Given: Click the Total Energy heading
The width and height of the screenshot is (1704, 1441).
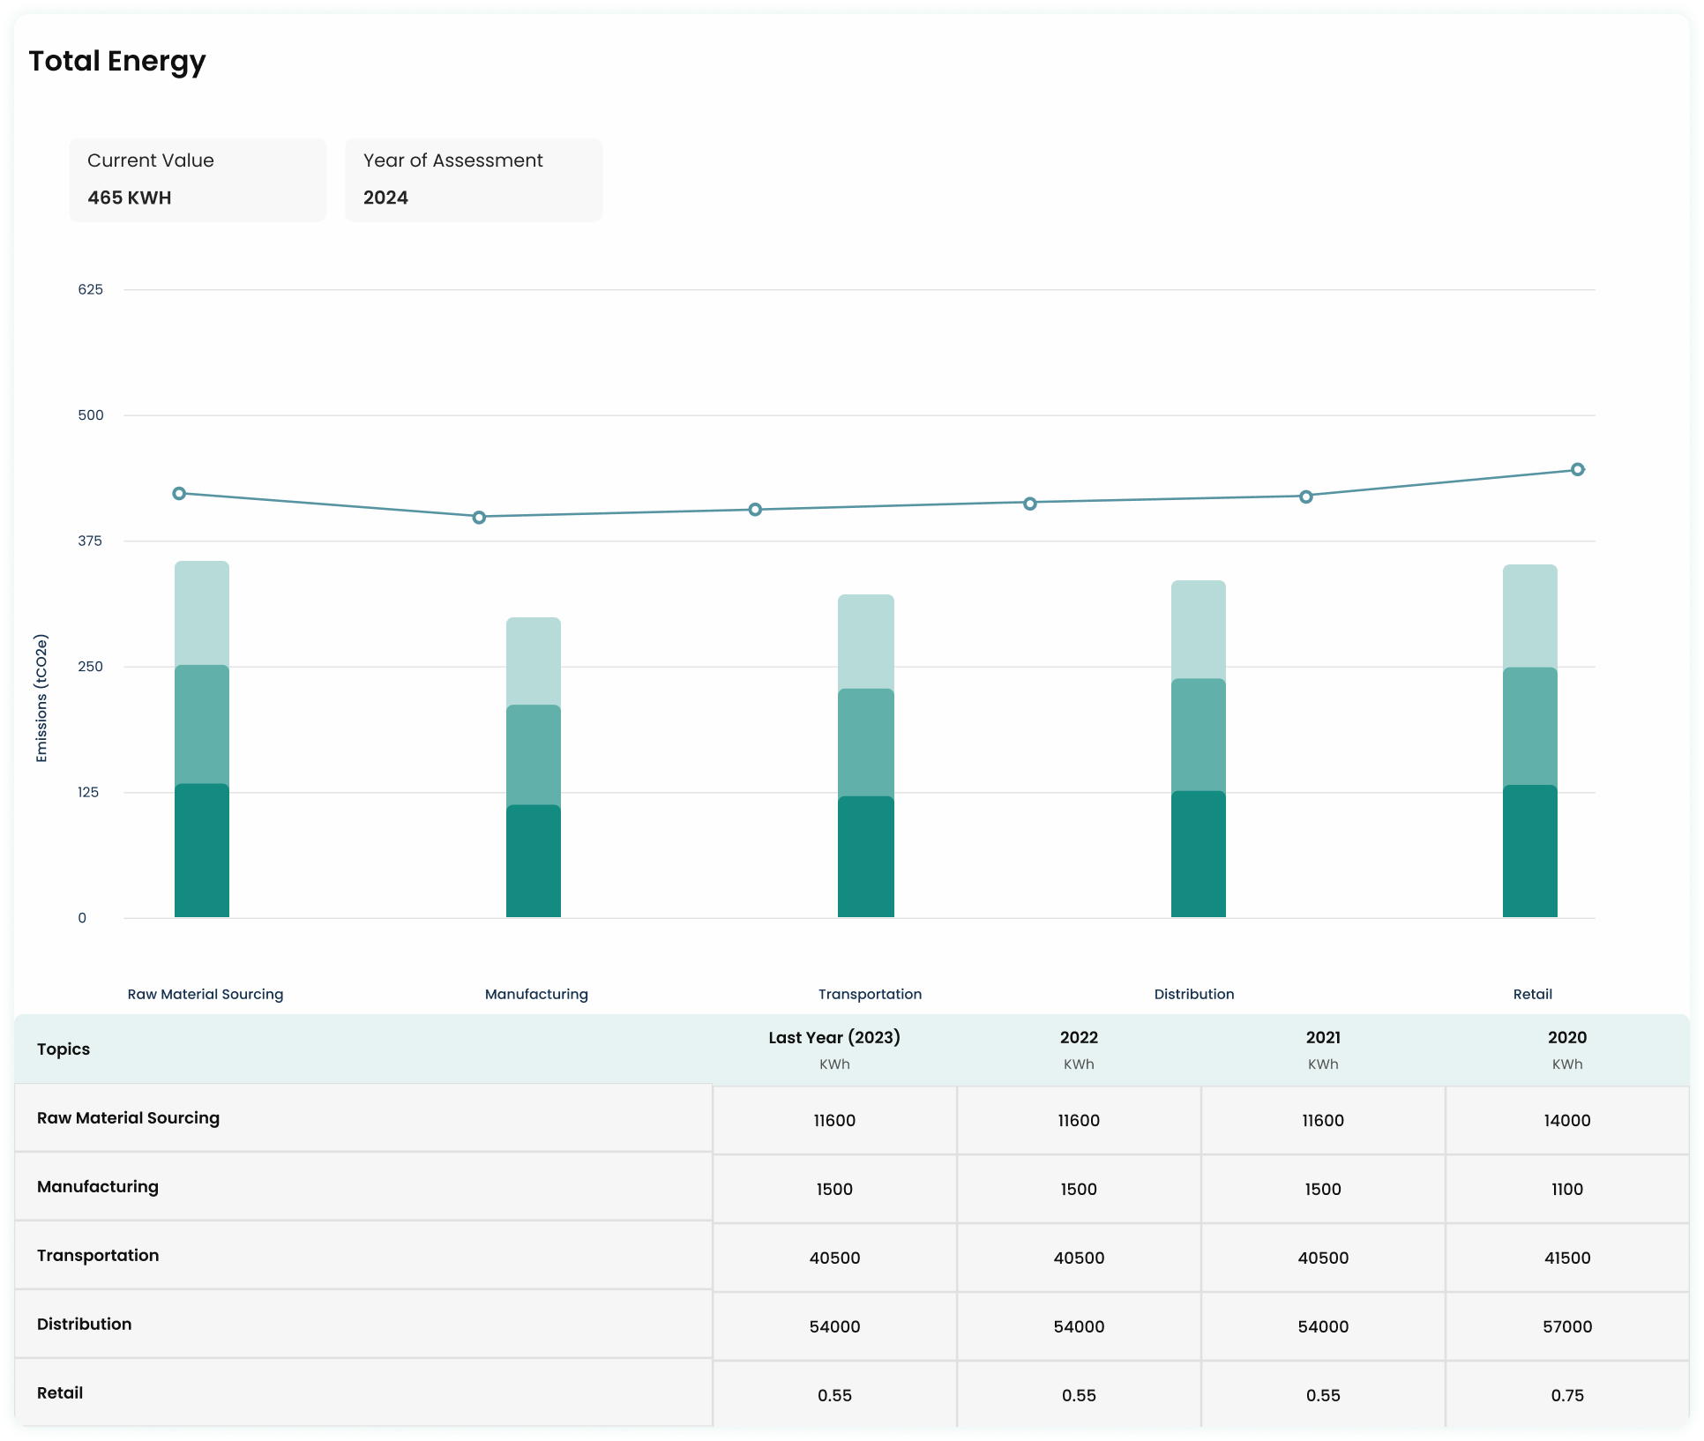Looking at the screenshot, I should (117, 61).
